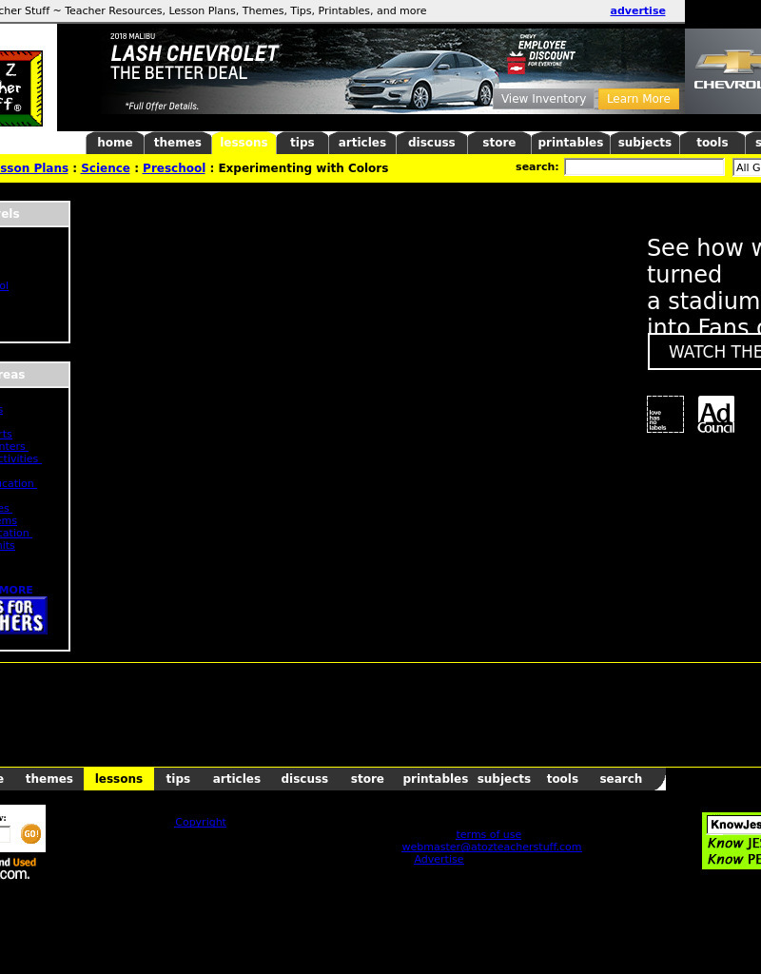This screenshot has width=761, height=974.
Task: Open the terms of use footer link
Action: click(x=488, y=834)
